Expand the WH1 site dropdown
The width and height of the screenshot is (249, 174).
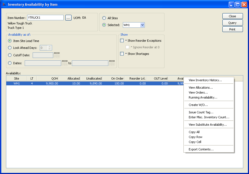pyautogui.click(x=142, y=25)
